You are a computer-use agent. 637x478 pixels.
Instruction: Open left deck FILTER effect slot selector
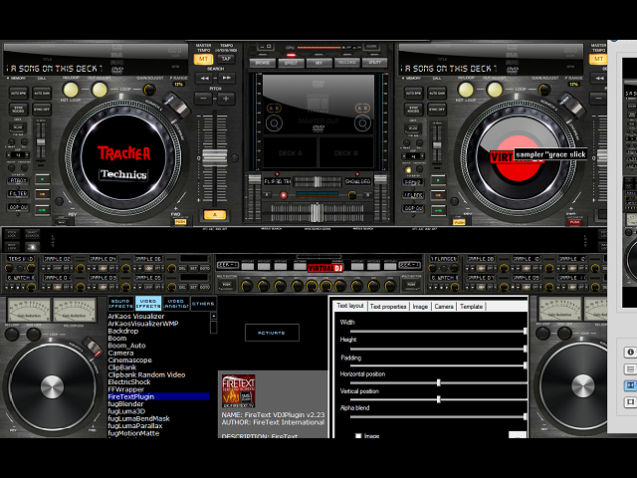[18, 194]
